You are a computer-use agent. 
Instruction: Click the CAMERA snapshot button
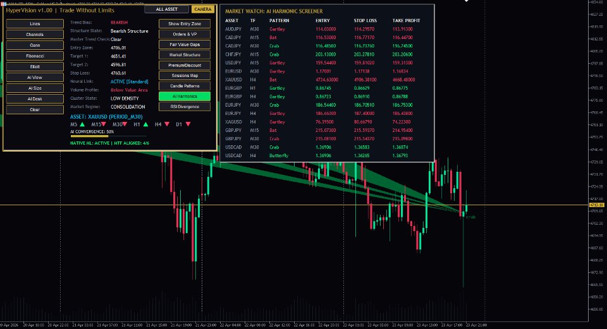[203, 9]
